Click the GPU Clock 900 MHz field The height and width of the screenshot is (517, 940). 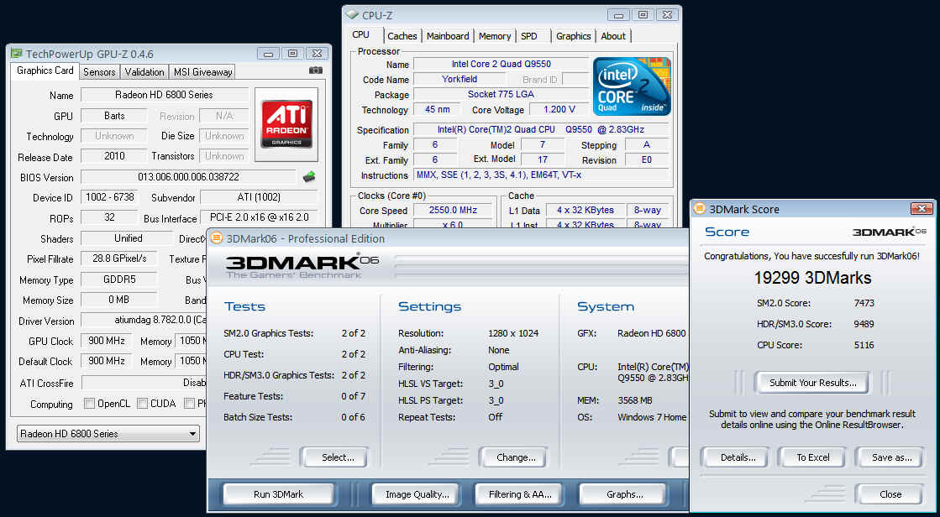tap(106, 341)
